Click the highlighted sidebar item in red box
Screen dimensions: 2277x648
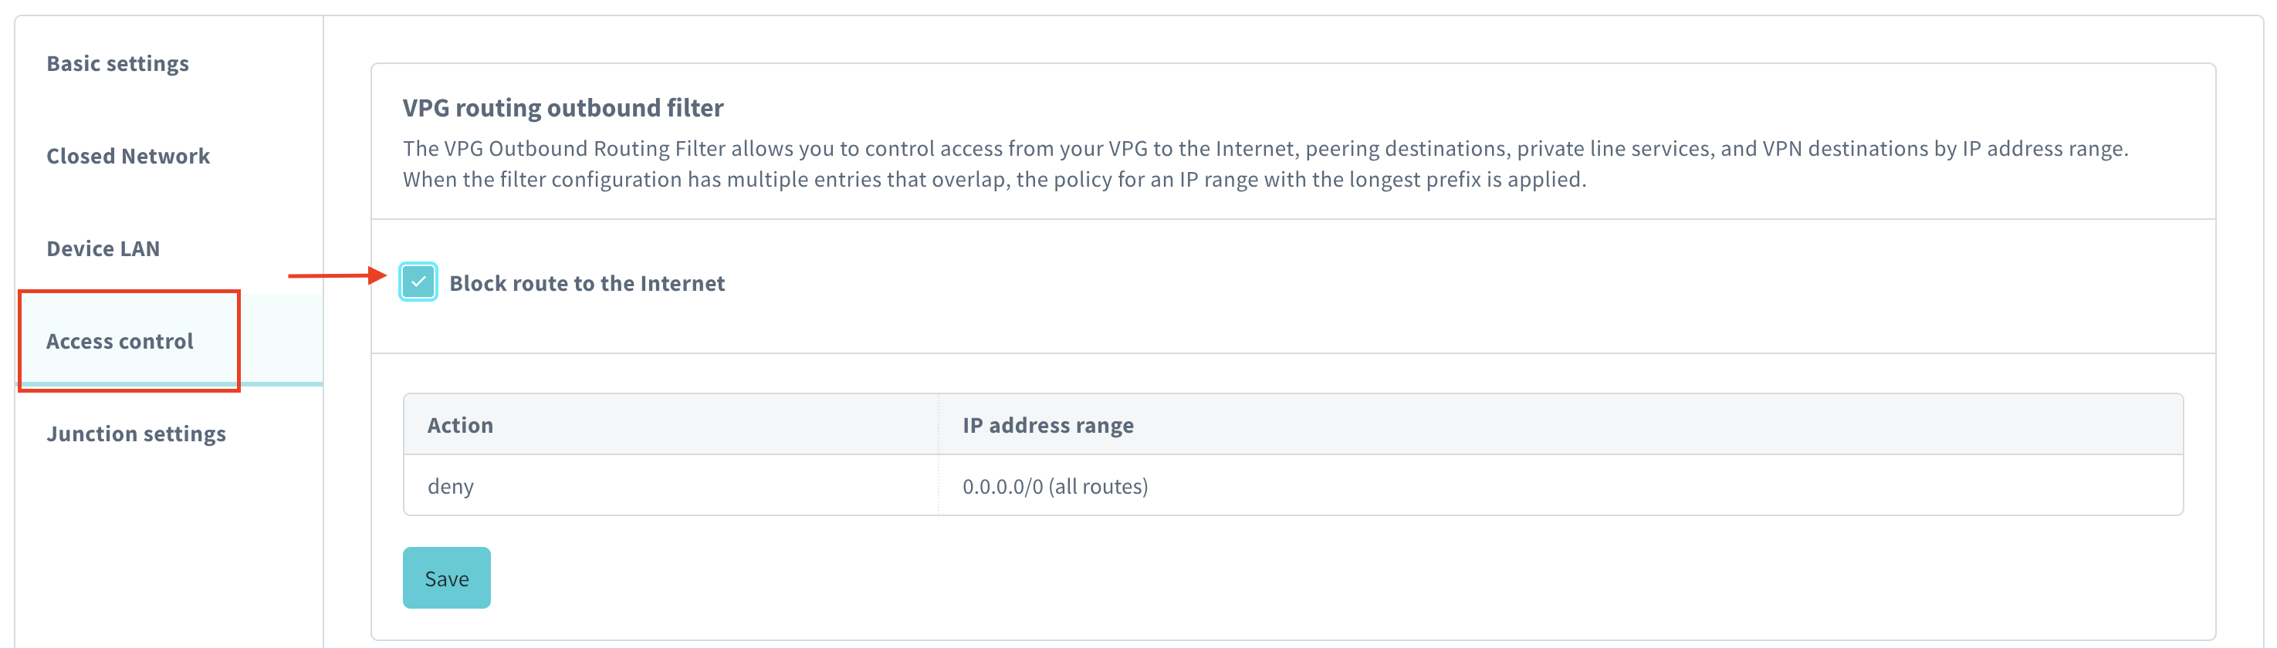point(120,341)
